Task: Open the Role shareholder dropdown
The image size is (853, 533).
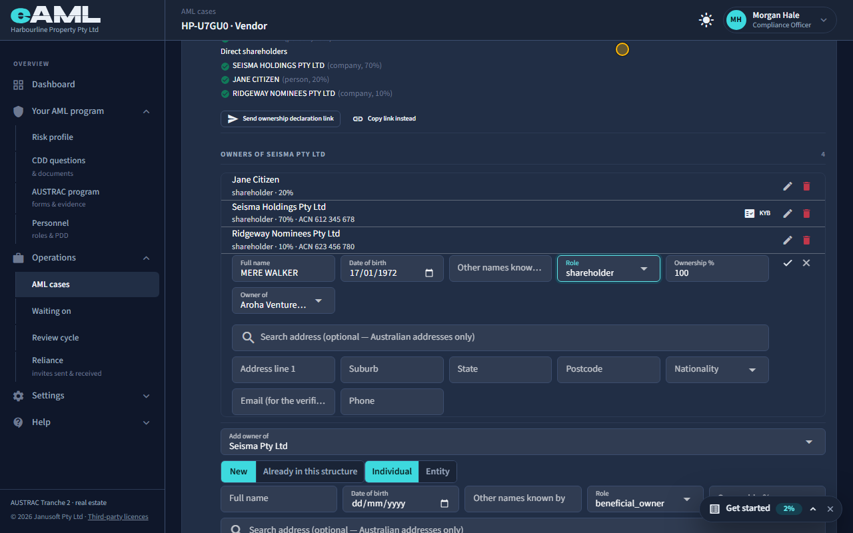Action: tap(608, 268)
